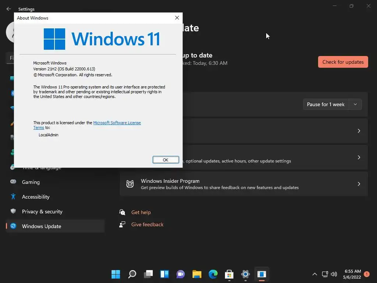Restore down the Settings window
This screenshot has height=283, width=377.
352,6
